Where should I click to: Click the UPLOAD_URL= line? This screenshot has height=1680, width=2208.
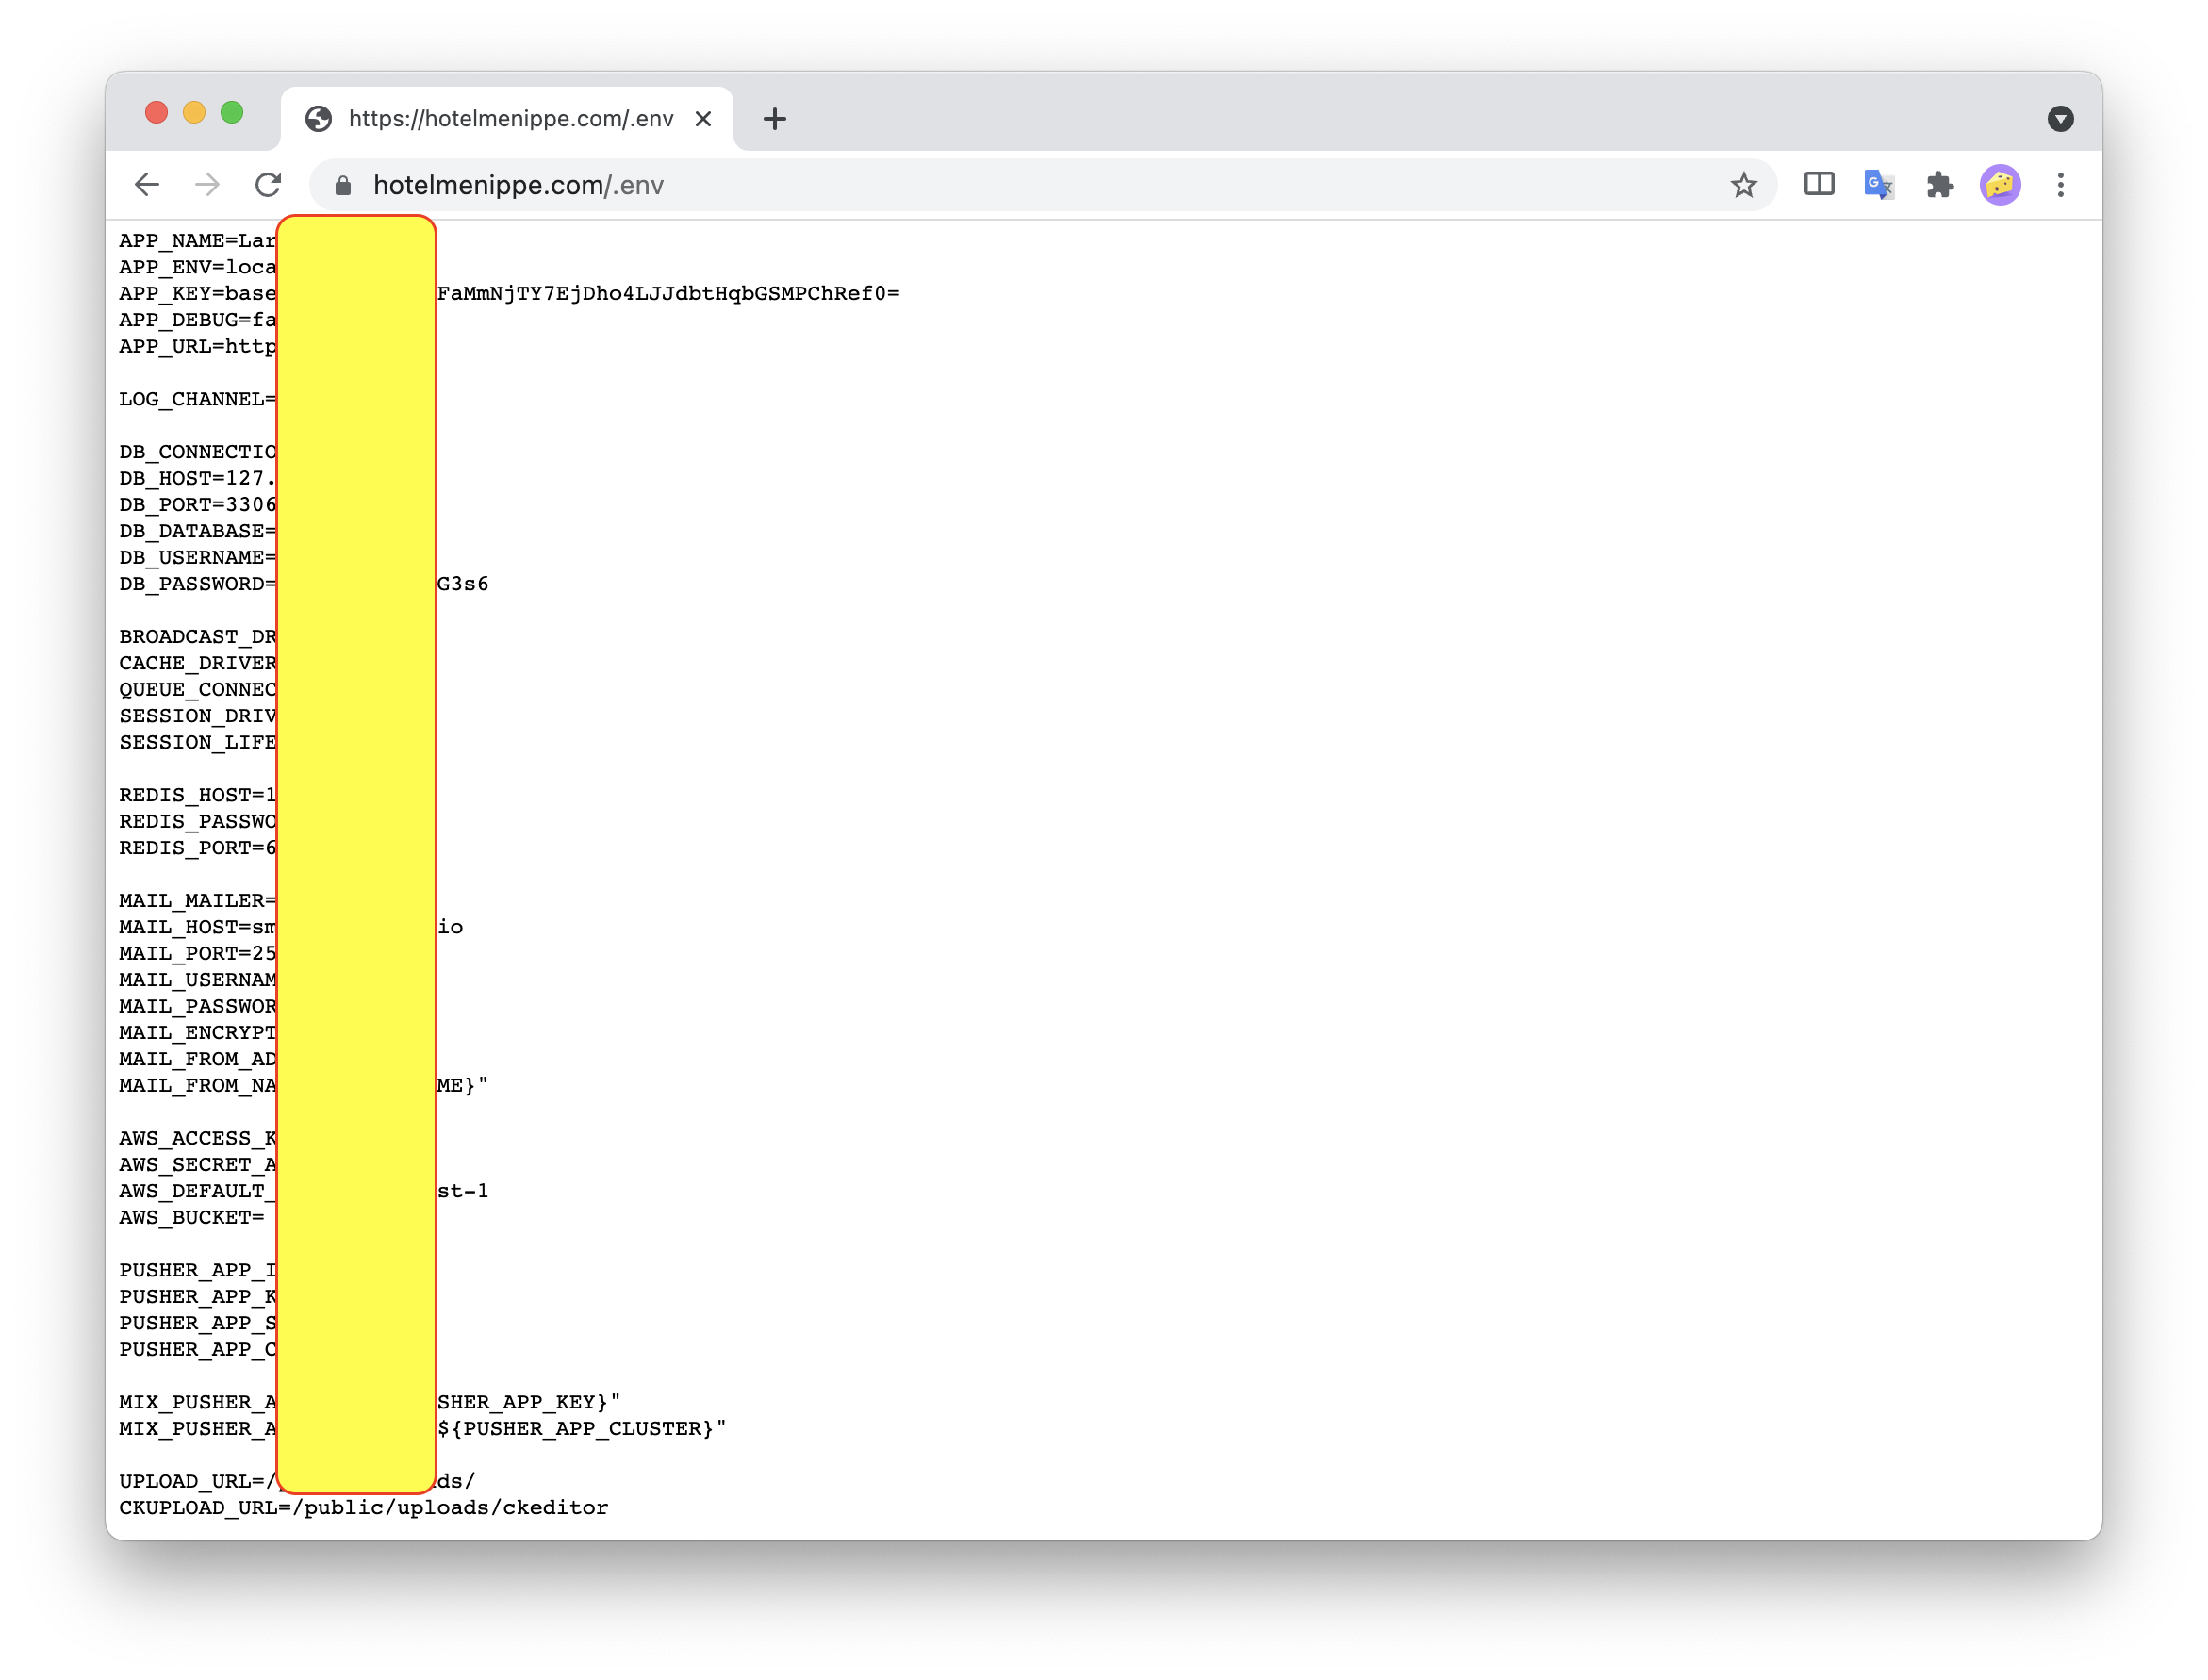(x=297, y=1481)
